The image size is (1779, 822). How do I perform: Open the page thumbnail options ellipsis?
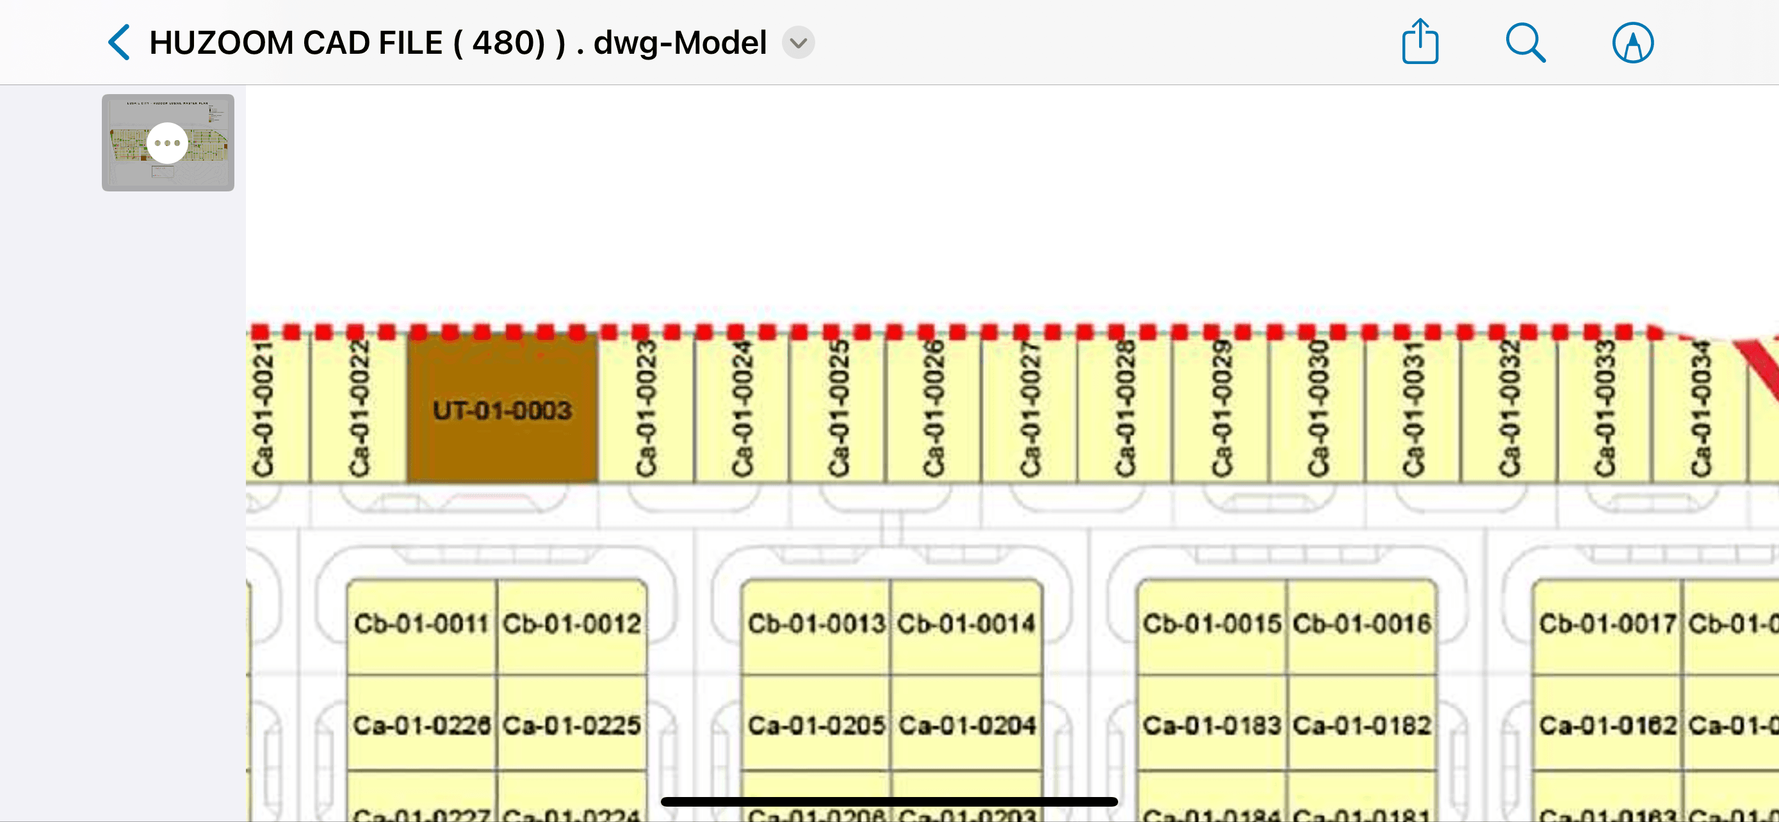point(167,143)
